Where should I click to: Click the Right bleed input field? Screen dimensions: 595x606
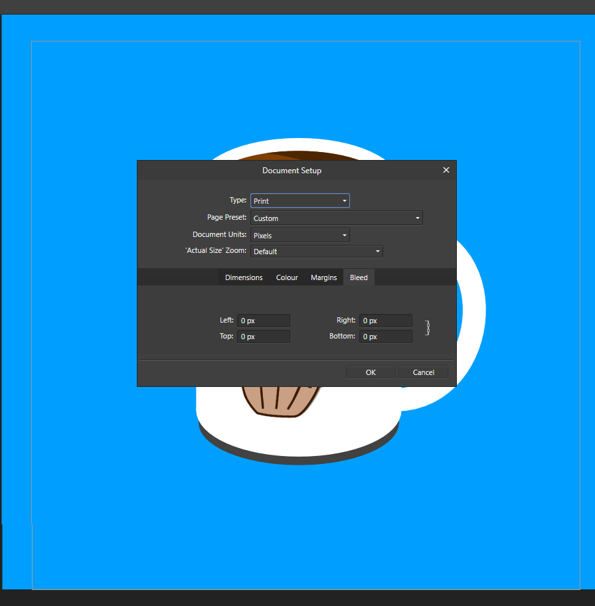[385, 321]
